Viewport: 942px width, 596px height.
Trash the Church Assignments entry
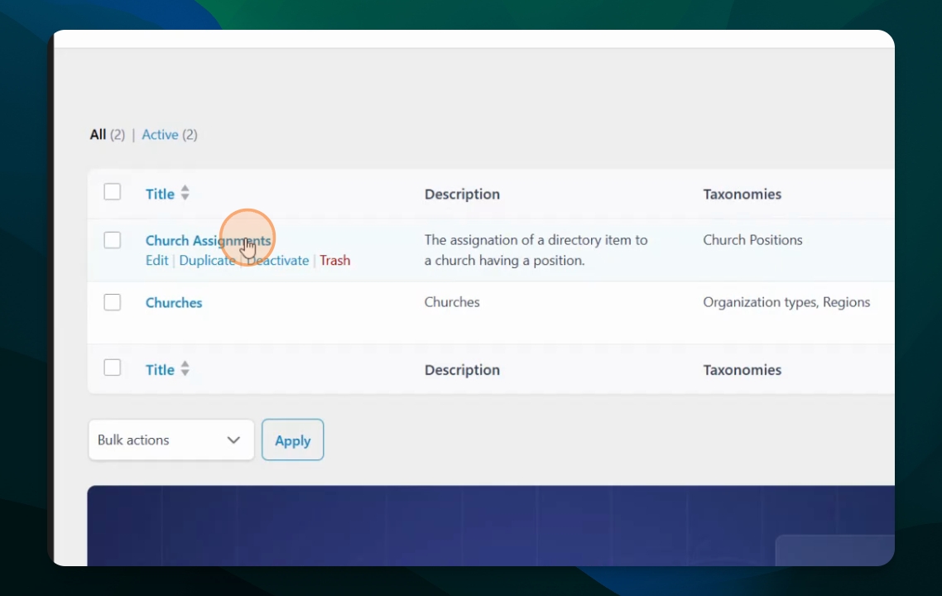334,260
